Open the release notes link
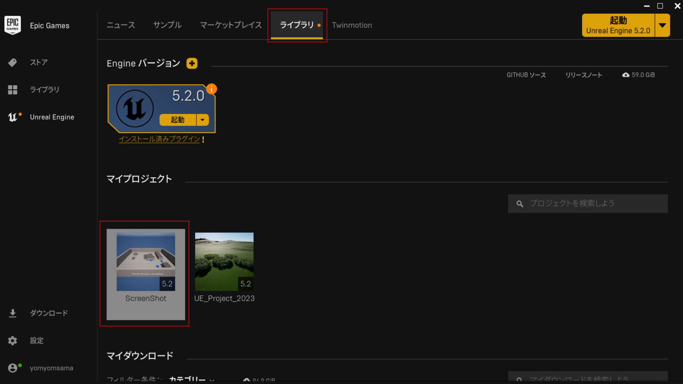This screenshot has height=384, width=683. (x=583, y=75)
